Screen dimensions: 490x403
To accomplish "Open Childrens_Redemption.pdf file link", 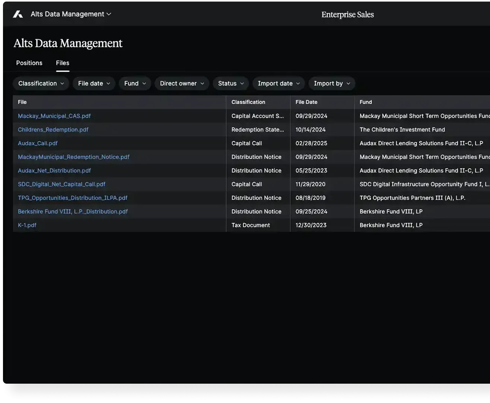I will pyautogui.click(x=53, y=130).
